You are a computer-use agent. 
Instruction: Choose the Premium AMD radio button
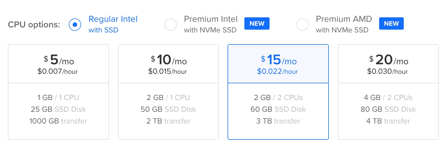303,25
